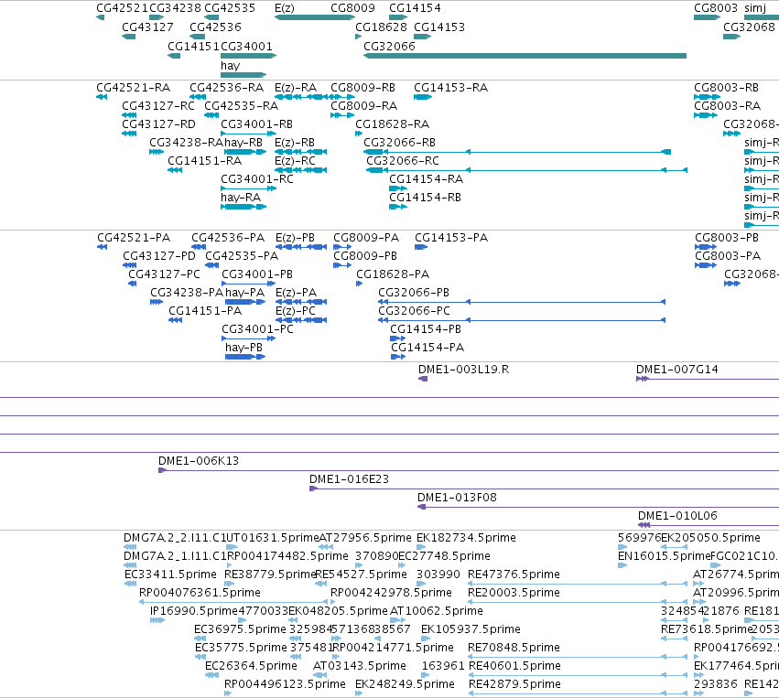Click protein CG34001-PB
The image size is (779, 698).
click(x=257, y=274)
